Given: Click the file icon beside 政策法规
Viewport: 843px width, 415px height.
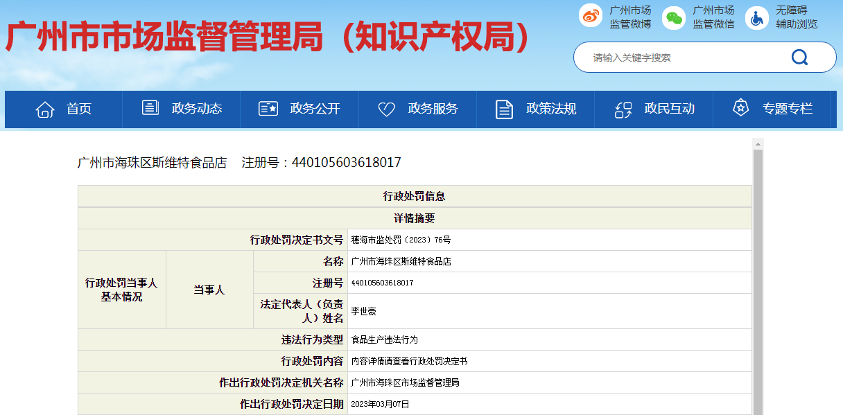Looking at the screenshot, I should 504,109.
